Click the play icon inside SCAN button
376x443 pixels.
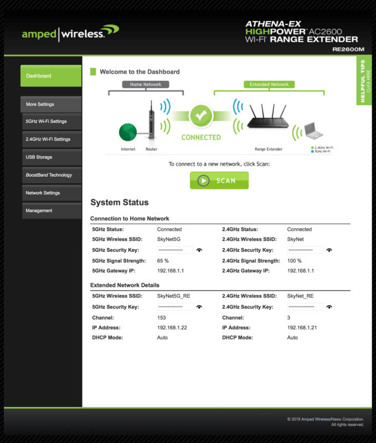pos(203,181)
